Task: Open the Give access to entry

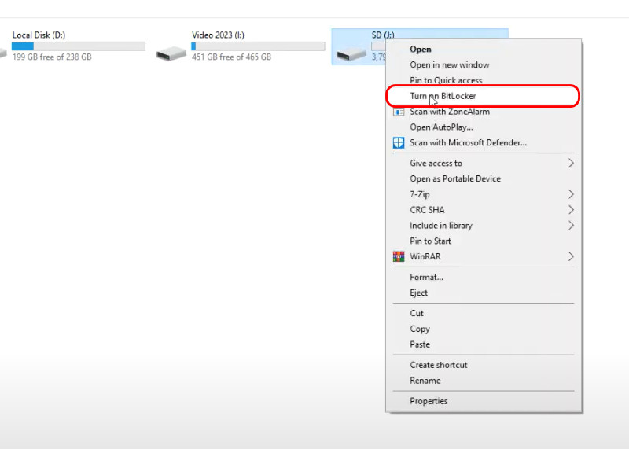Action: pyautogui.click(x=484, y=164)
